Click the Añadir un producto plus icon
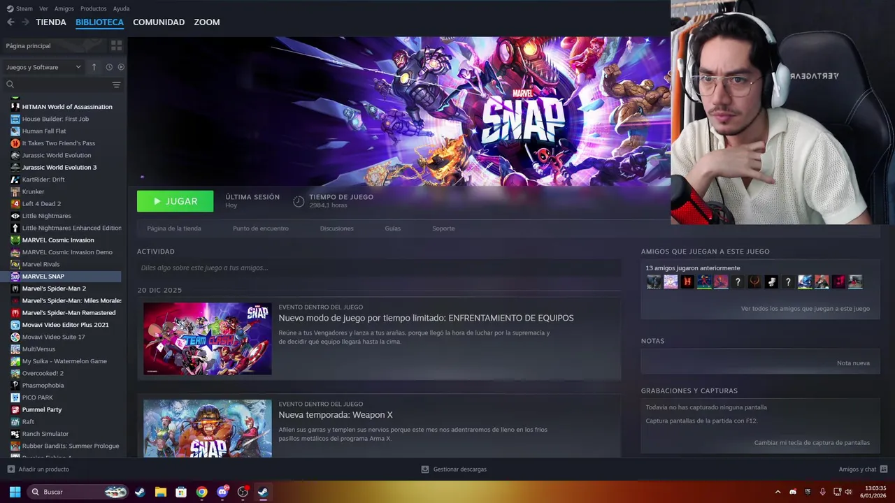 (x=10, y=469)
